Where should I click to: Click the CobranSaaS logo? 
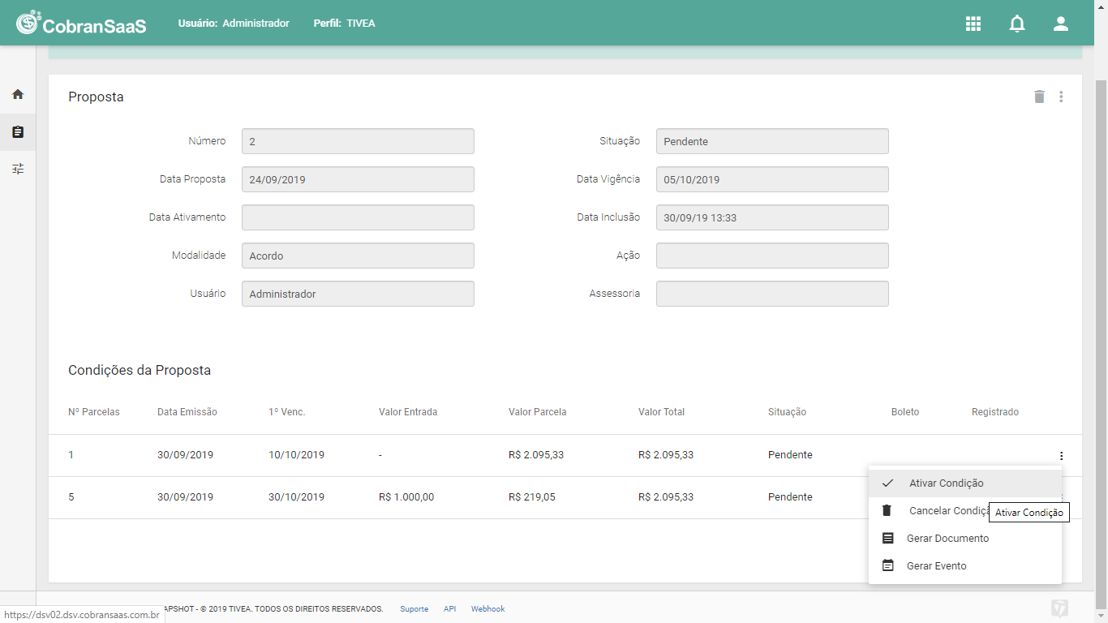coord(81,24)
